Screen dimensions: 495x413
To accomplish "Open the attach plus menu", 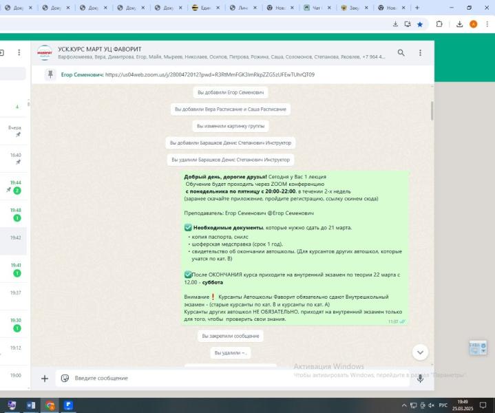I will coord(45,379).
